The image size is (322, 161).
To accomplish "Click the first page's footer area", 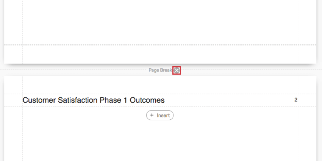I will click(159, 54).
